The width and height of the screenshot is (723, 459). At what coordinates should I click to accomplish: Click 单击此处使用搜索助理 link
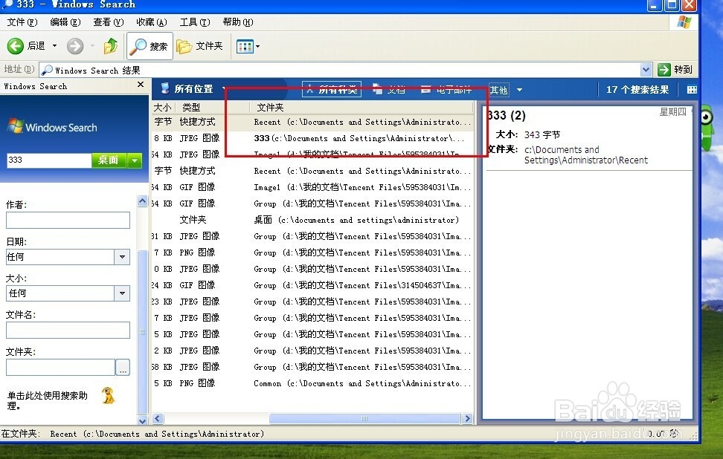point(47,400)
